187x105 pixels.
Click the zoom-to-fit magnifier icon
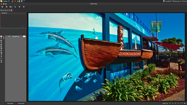(175, 103)
